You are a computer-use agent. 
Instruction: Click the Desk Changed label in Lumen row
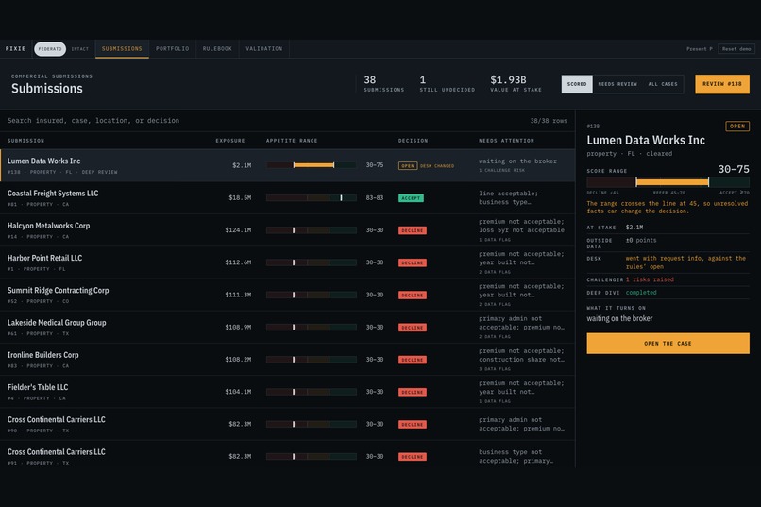[x=437, y=166]
